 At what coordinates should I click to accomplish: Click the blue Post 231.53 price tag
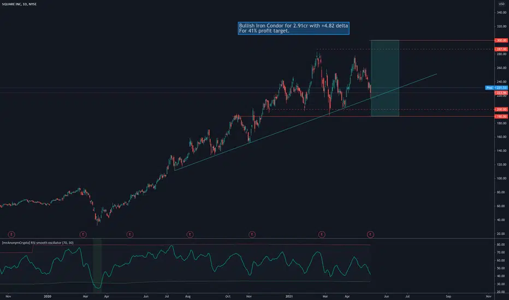[x=496, y=88]
